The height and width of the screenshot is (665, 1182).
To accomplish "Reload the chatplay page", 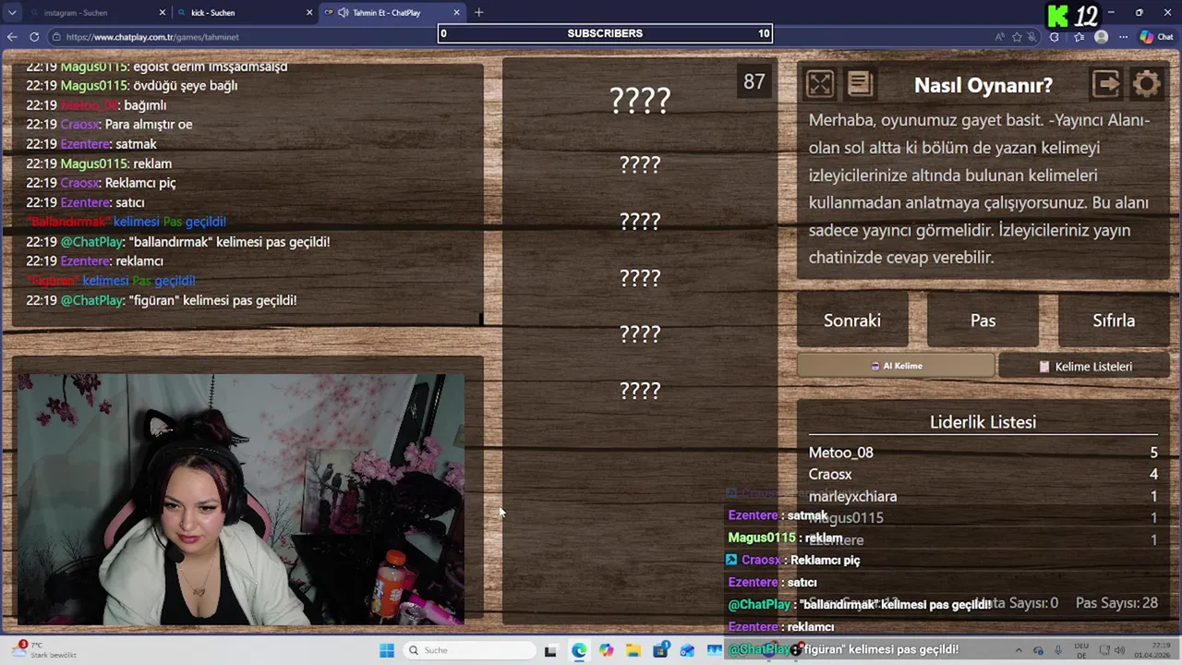I will [x=34, y=37].
